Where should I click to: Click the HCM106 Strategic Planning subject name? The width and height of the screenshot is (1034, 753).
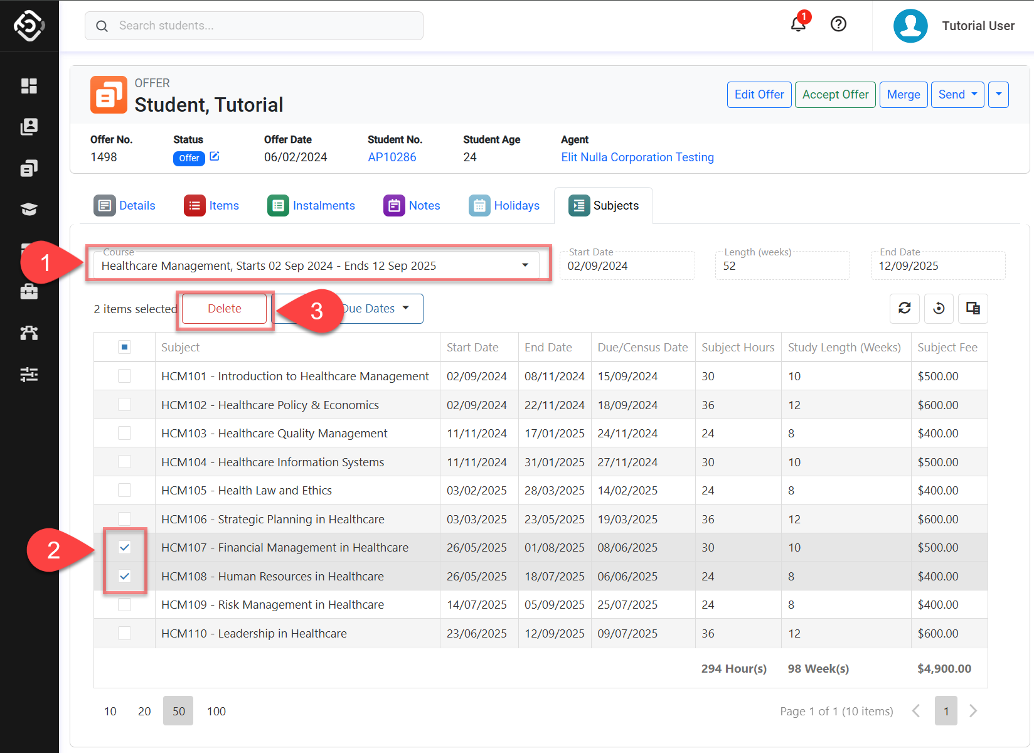point(273,519)
